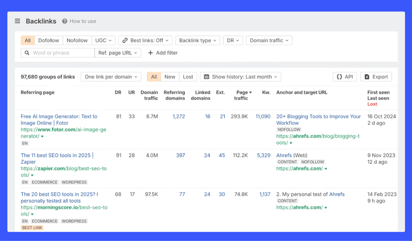Image resolution: width=412 pixels, height=241 pixels.
Task: Sort by Linked domains column header
Action: pos(200,95)
